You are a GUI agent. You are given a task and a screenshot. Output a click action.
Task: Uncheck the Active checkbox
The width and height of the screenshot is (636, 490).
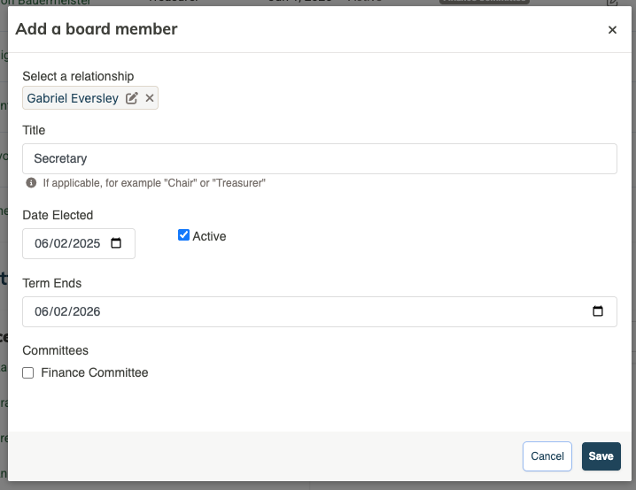[x=183, y=235]
